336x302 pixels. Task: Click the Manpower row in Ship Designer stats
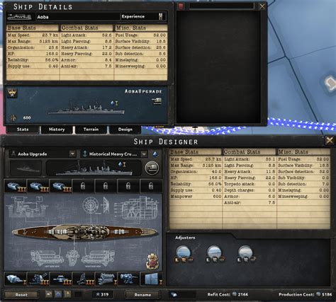(196, 197)
